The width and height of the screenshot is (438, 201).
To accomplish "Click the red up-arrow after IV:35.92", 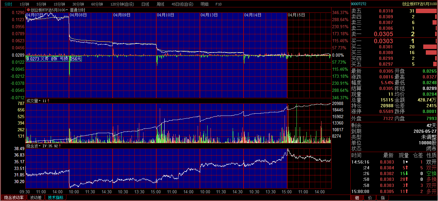I will (x=60, y=146).
